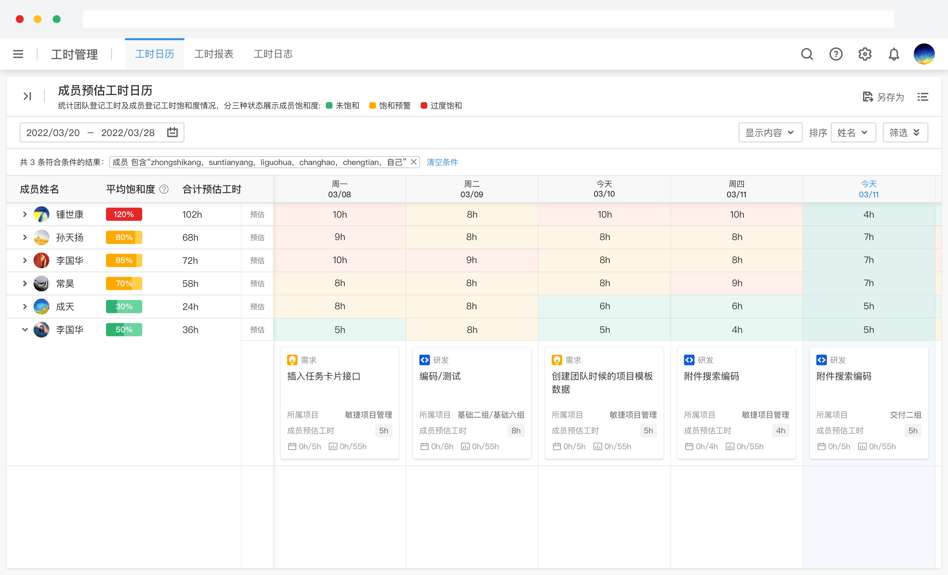This screenshot has width=948, height=575.
Task: Open the calendar icon in the date range picker
Action: [172, 132]
